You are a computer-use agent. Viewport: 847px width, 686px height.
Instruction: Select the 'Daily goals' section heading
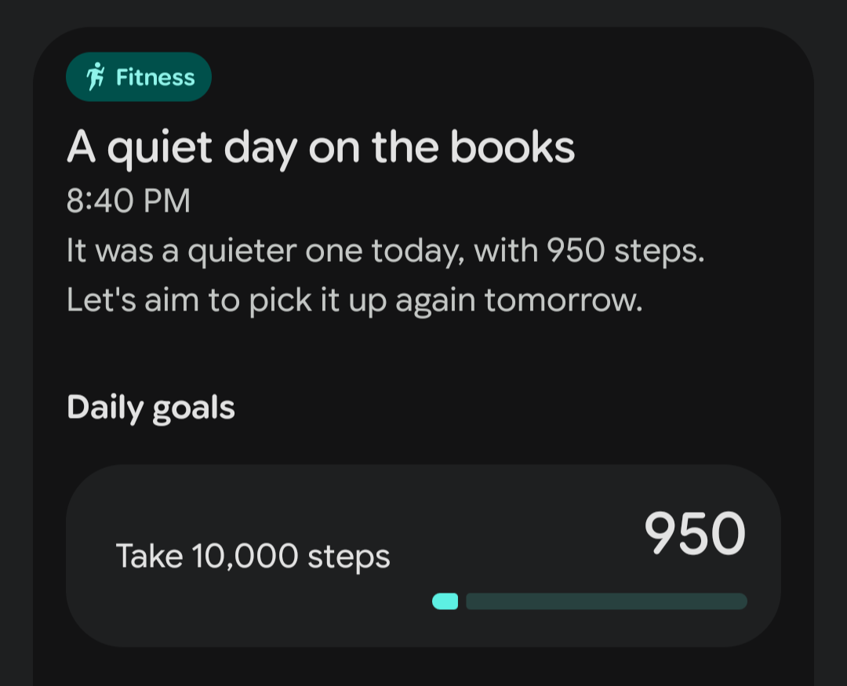point(151,408)
